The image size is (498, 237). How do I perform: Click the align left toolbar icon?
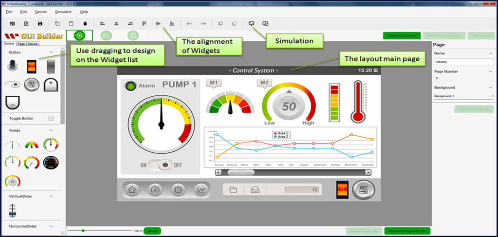(x=102, y=23)
